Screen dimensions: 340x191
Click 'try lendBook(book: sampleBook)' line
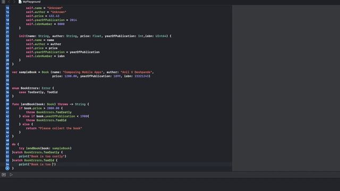(45, 149)
